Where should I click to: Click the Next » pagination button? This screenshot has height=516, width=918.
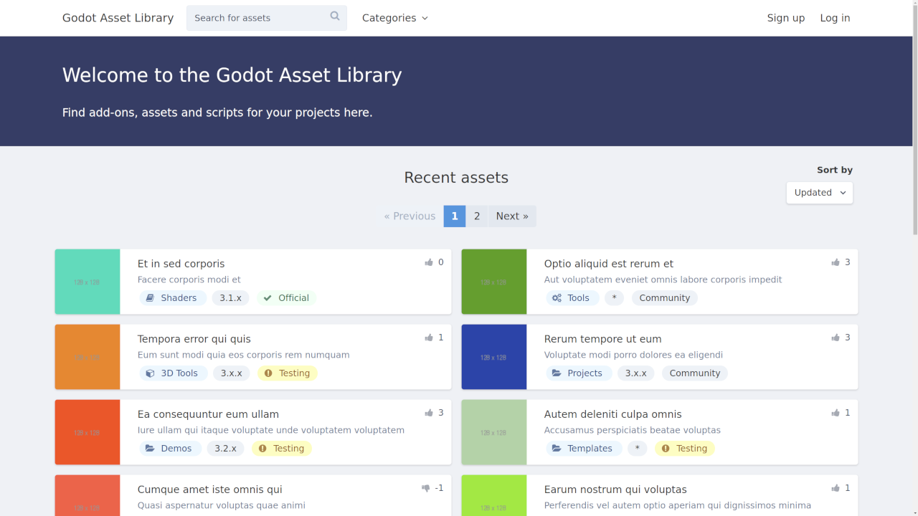coord(512,216)
